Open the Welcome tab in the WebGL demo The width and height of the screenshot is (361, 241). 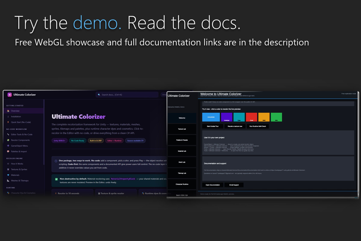pyautogui.click(x=182, y=118)
